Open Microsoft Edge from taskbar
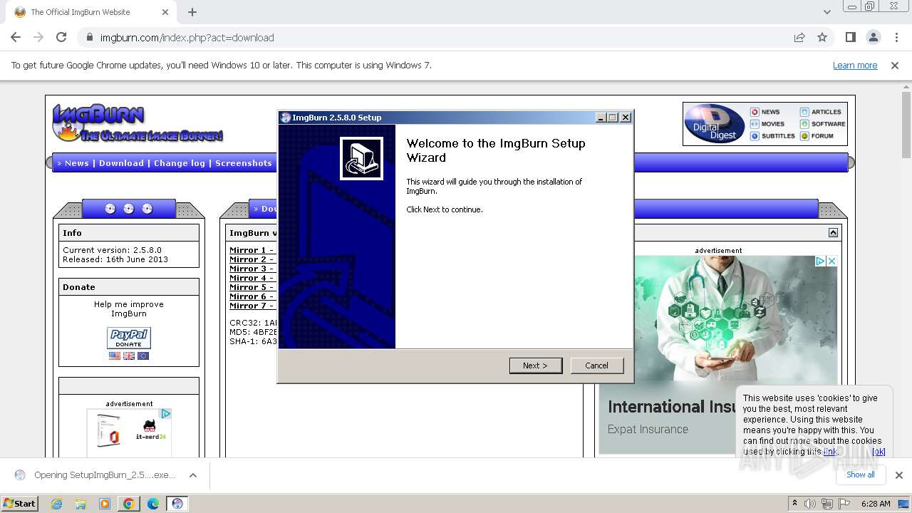This screenshot has height=513, width=912. pyautogui.click(x=153, y=504)
